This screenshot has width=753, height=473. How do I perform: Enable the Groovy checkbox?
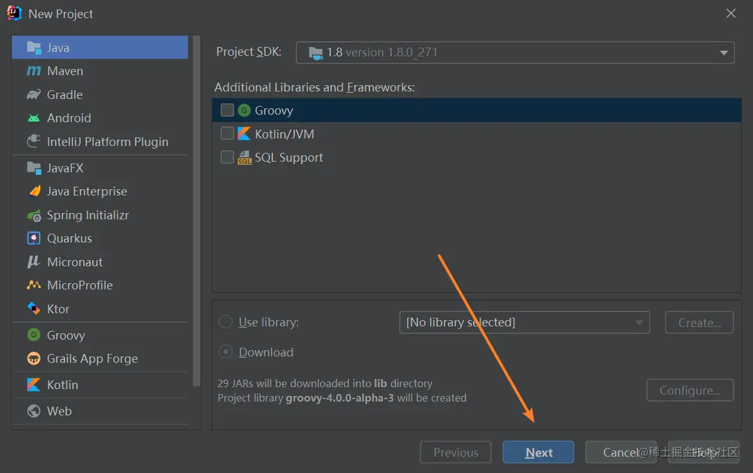click(227, 110)
